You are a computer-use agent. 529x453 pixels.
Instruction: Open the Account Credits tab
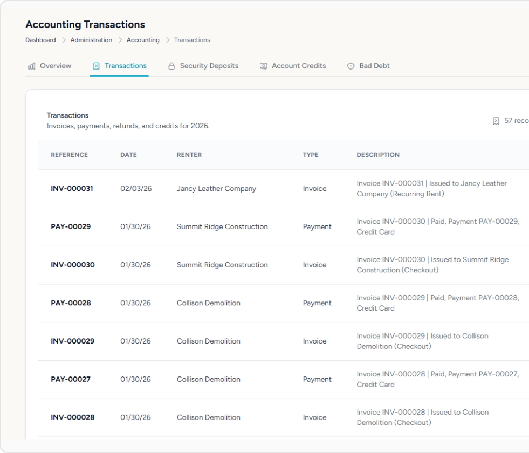(298, 66)
